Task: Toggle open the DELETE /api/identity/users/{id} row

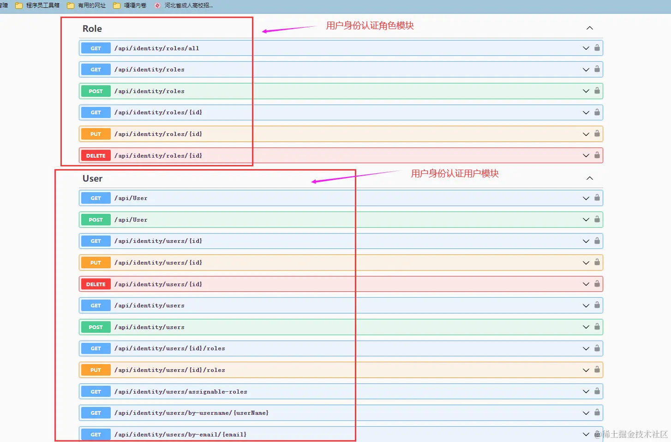Action: pyautogui.click(x=586, y=284)
